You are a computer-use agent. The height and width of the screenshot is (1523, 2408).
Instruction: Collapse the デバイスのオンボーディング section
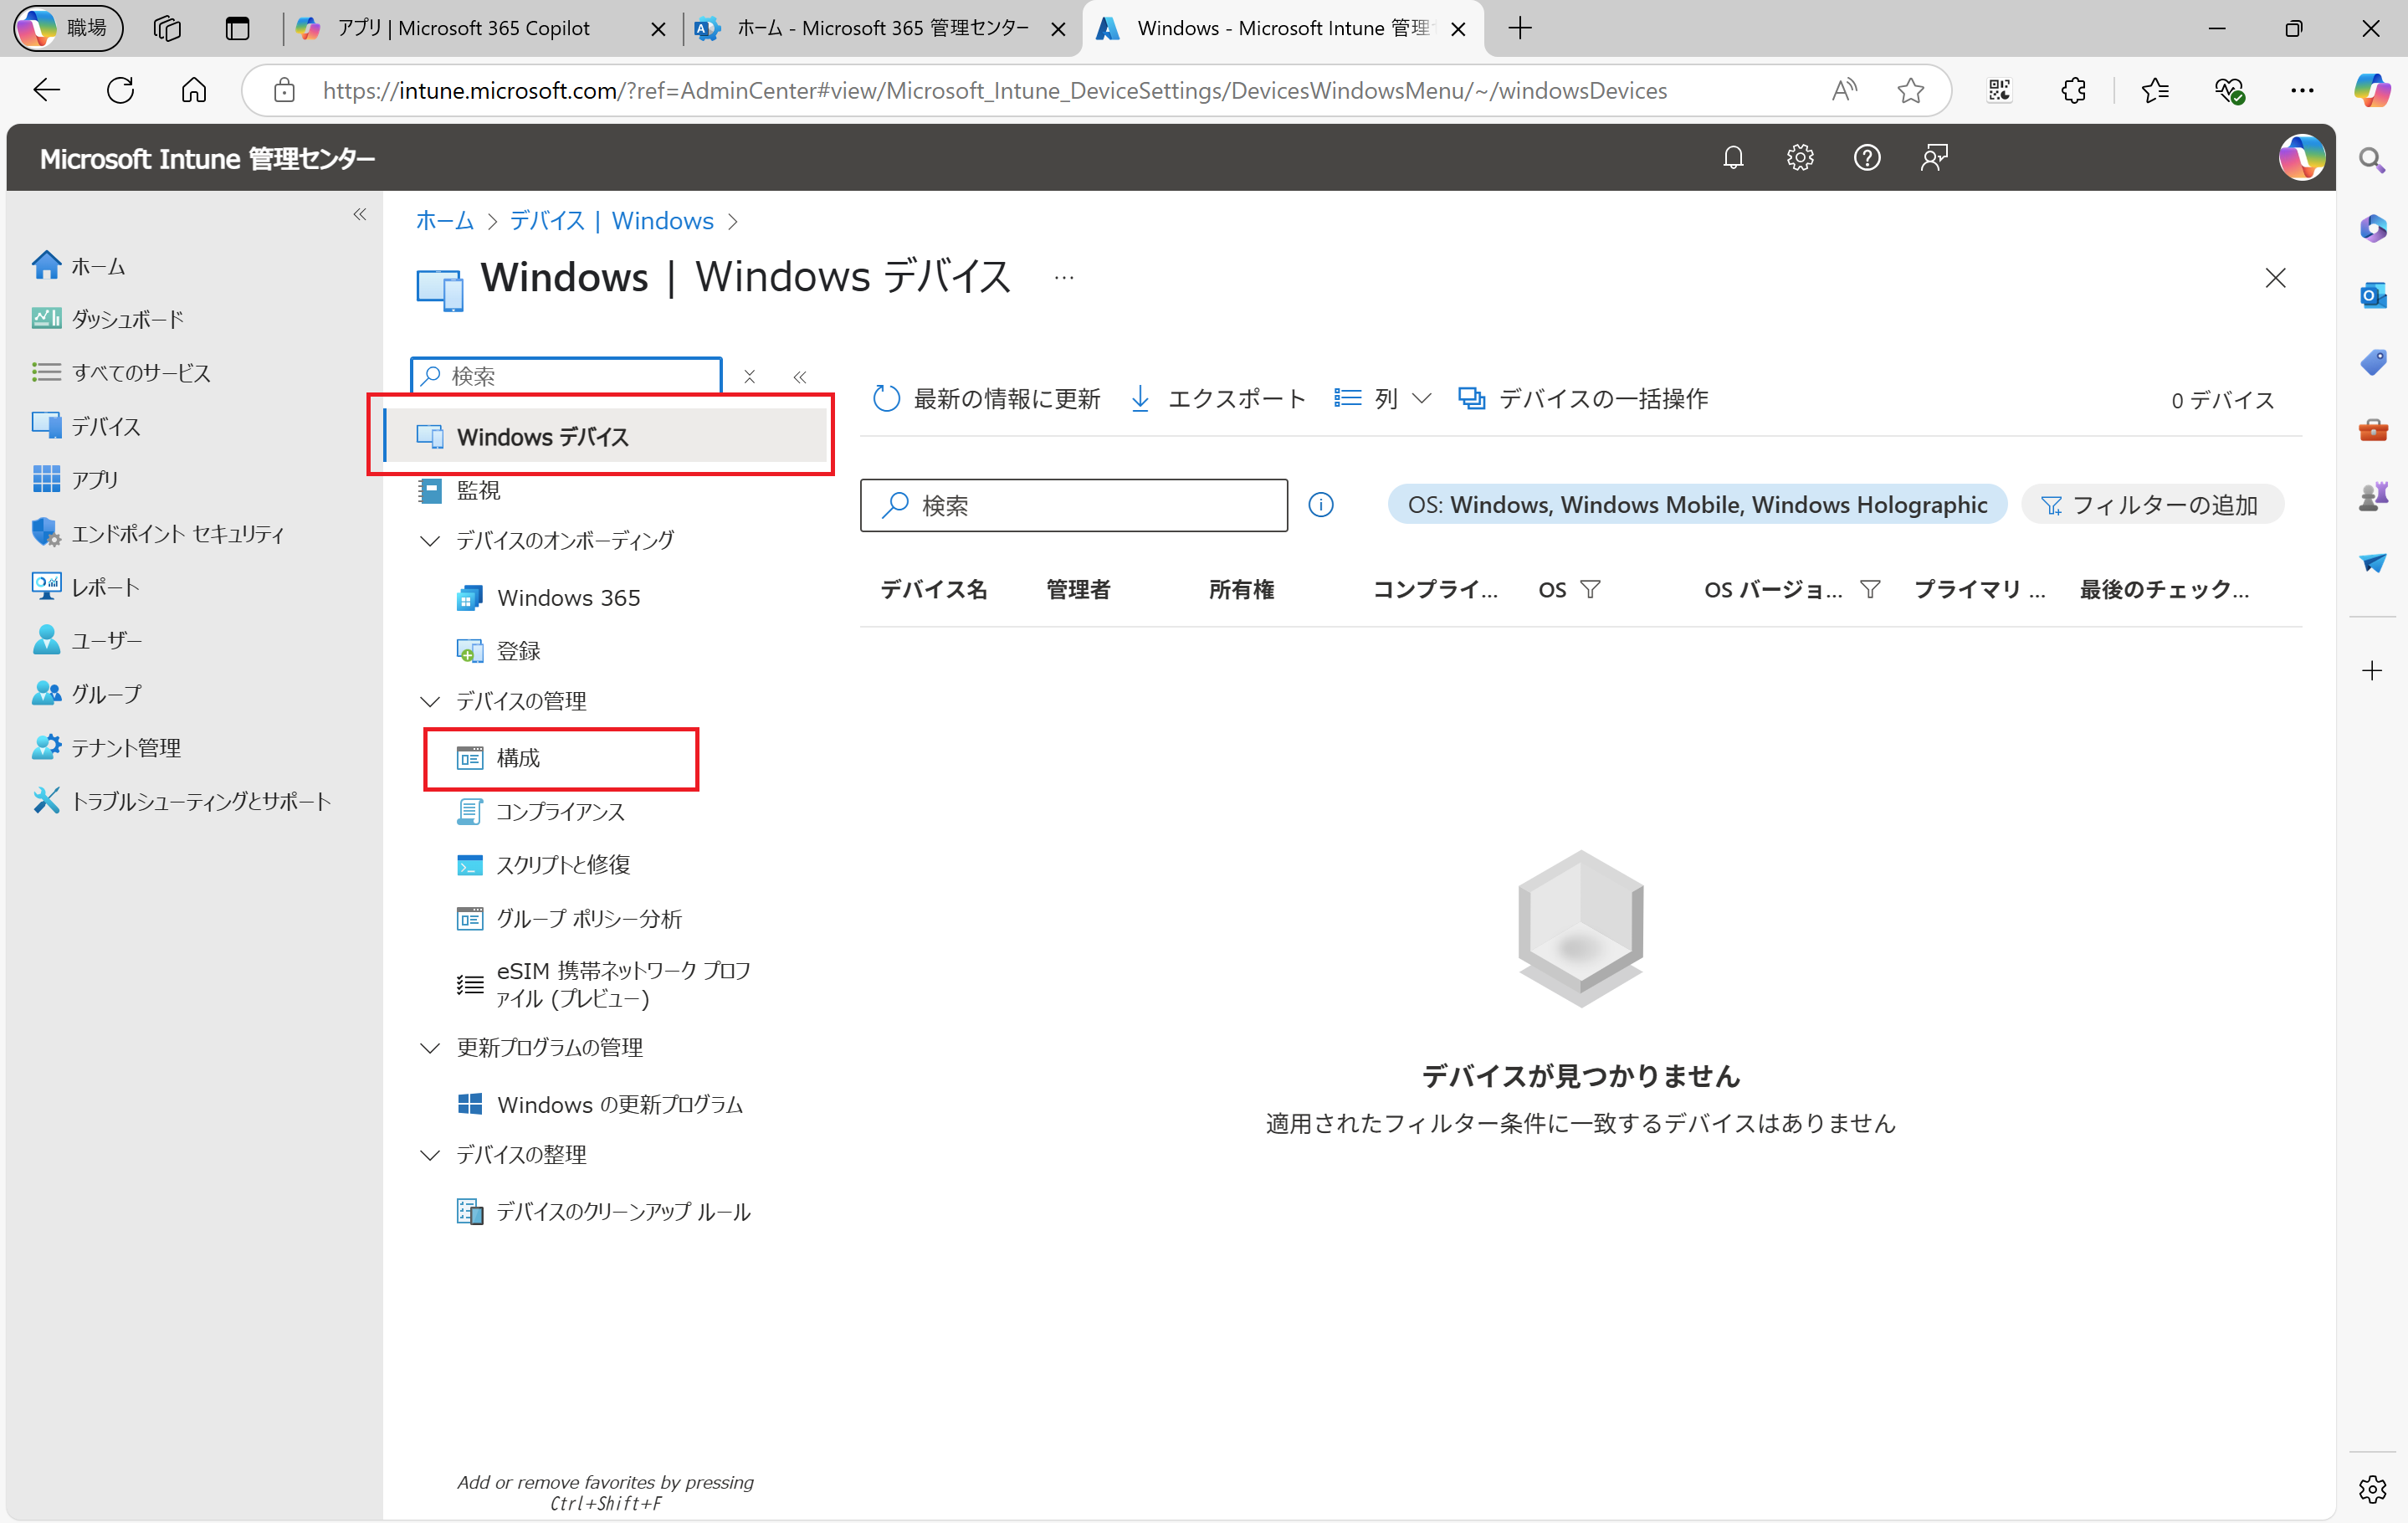coord(430,541)
